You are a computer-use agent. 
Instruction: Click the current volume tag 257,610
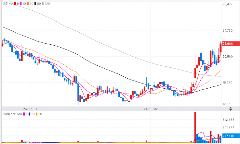click(x=231, y=136)
